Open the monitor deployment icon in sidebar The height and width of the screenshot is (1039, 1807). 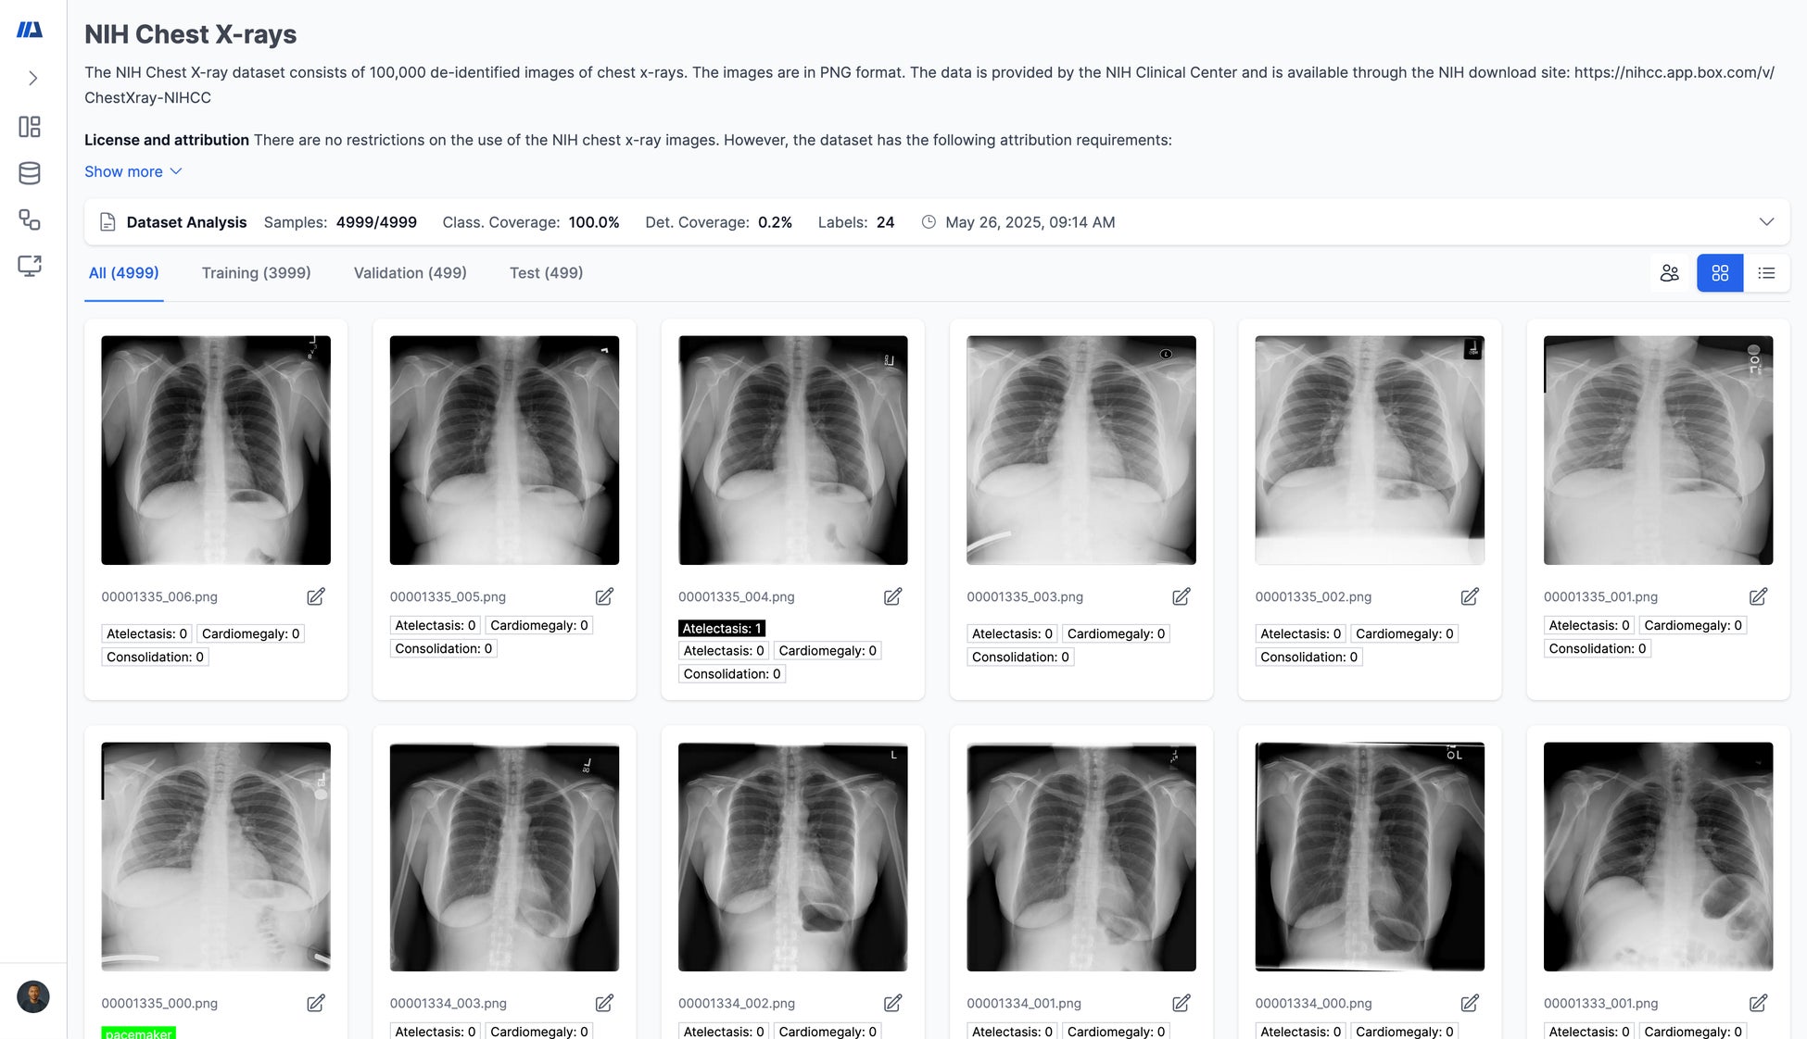point(30,266)
